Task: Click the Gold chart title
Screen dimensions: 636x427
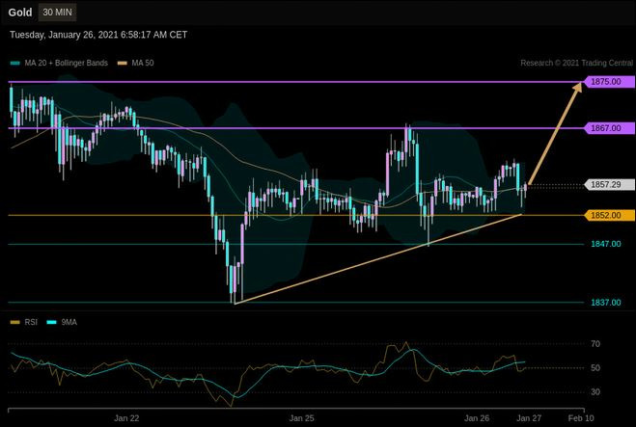Action: click(x=20, y=13)
